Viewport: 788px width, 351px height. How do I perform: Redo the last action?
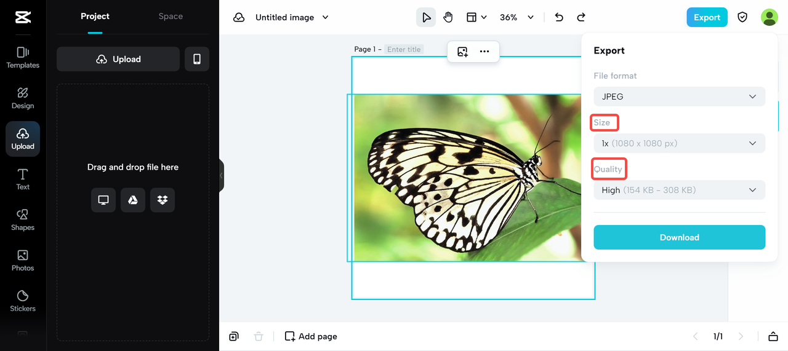coord(581,17)
